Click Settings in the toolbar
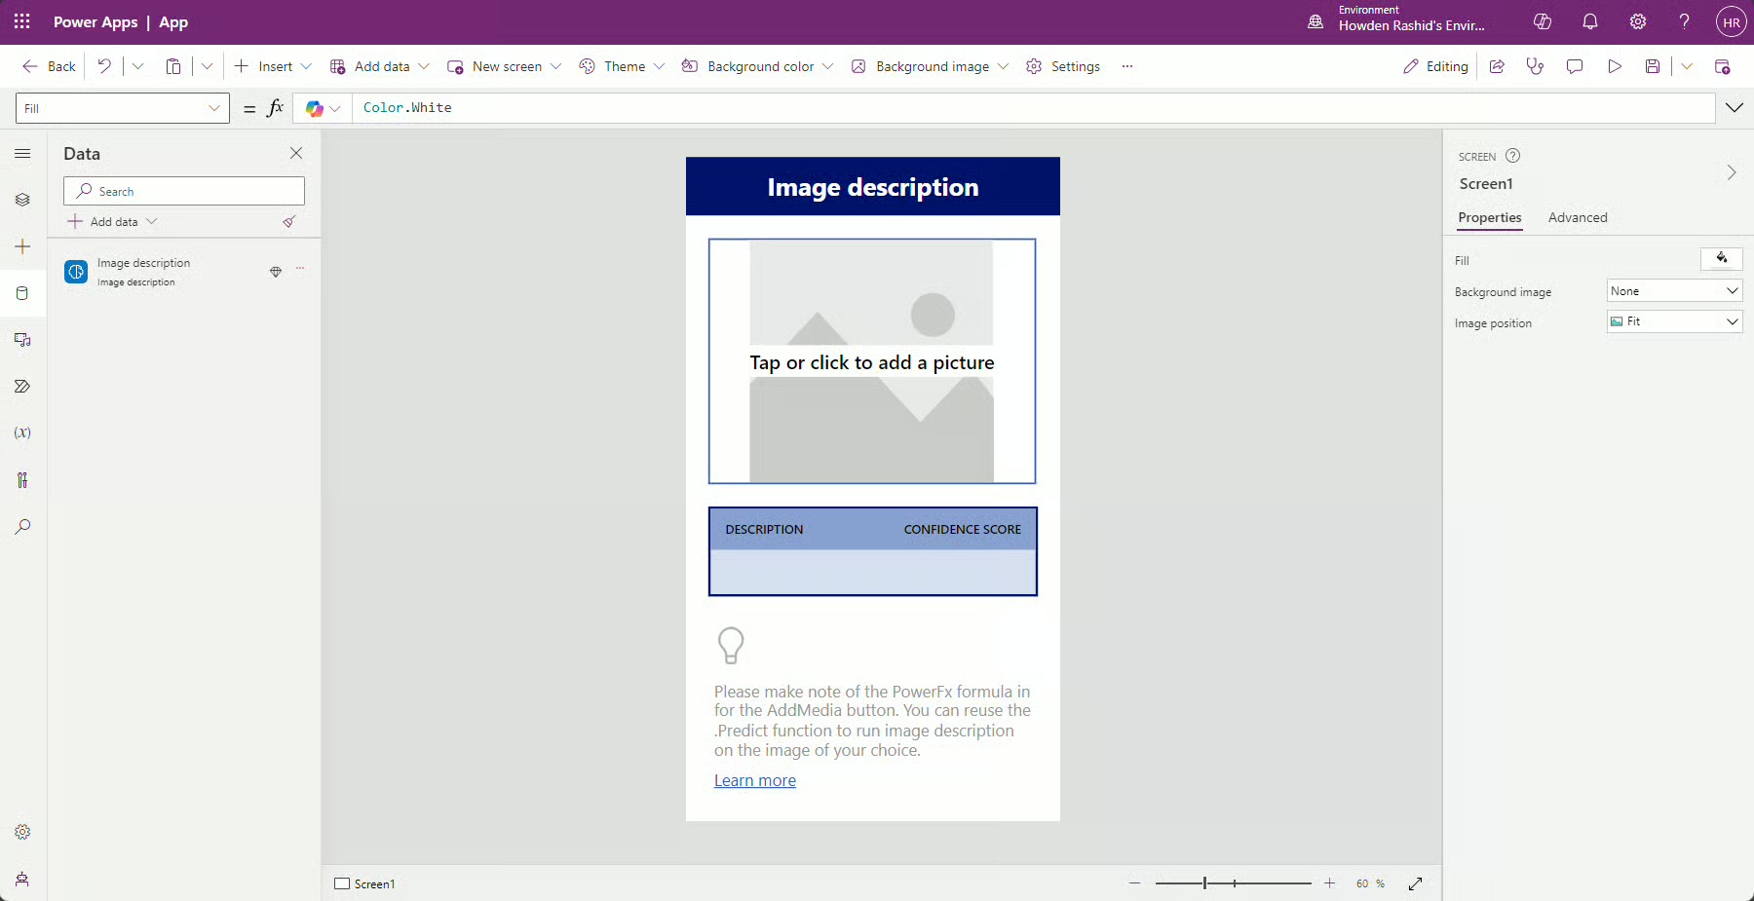 pyautogui.click(x=1063, y=66)
